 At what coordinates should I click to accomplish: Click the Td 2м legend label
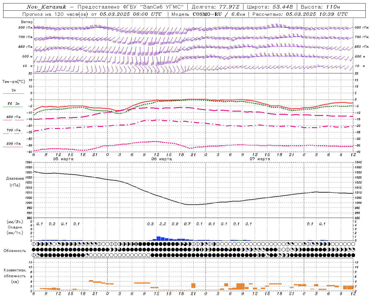click(14, 103)
